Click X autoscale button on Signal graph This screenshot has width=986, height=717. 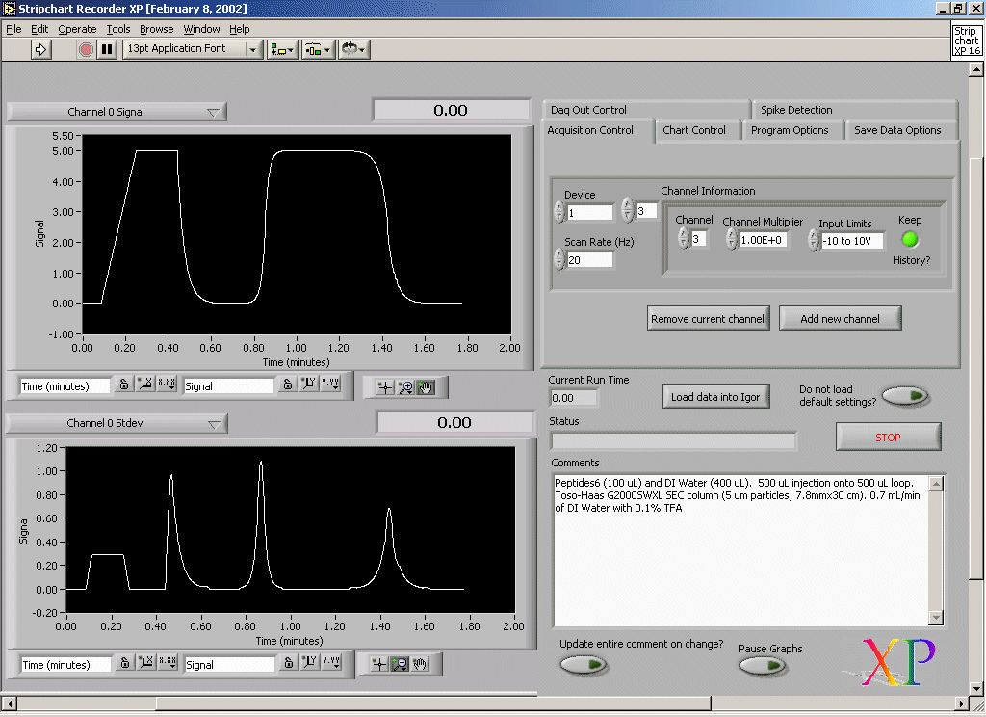click(145, 384)
